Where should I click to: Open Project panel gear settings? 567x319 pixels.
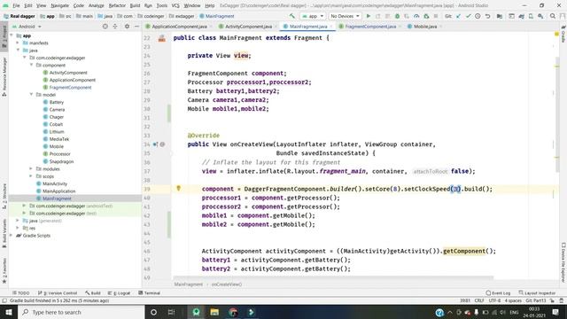click(127, 27)
